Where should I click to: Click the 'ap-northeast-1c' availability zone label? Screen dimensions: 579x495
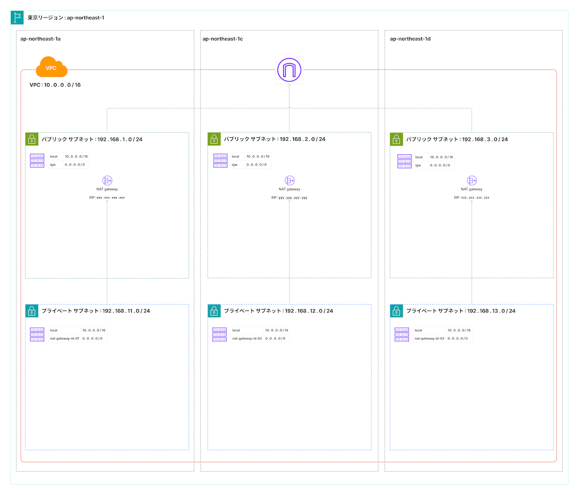tap(223, 39)
